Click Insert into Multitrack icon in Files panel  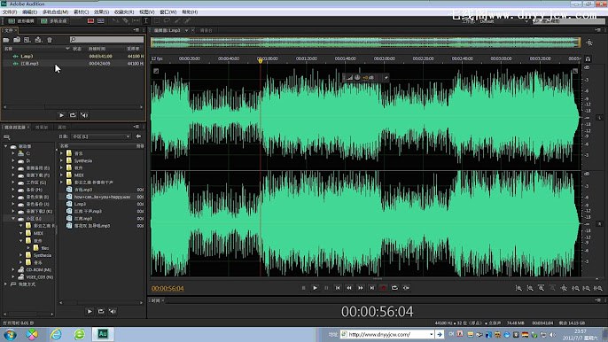[x=38, y=40]
